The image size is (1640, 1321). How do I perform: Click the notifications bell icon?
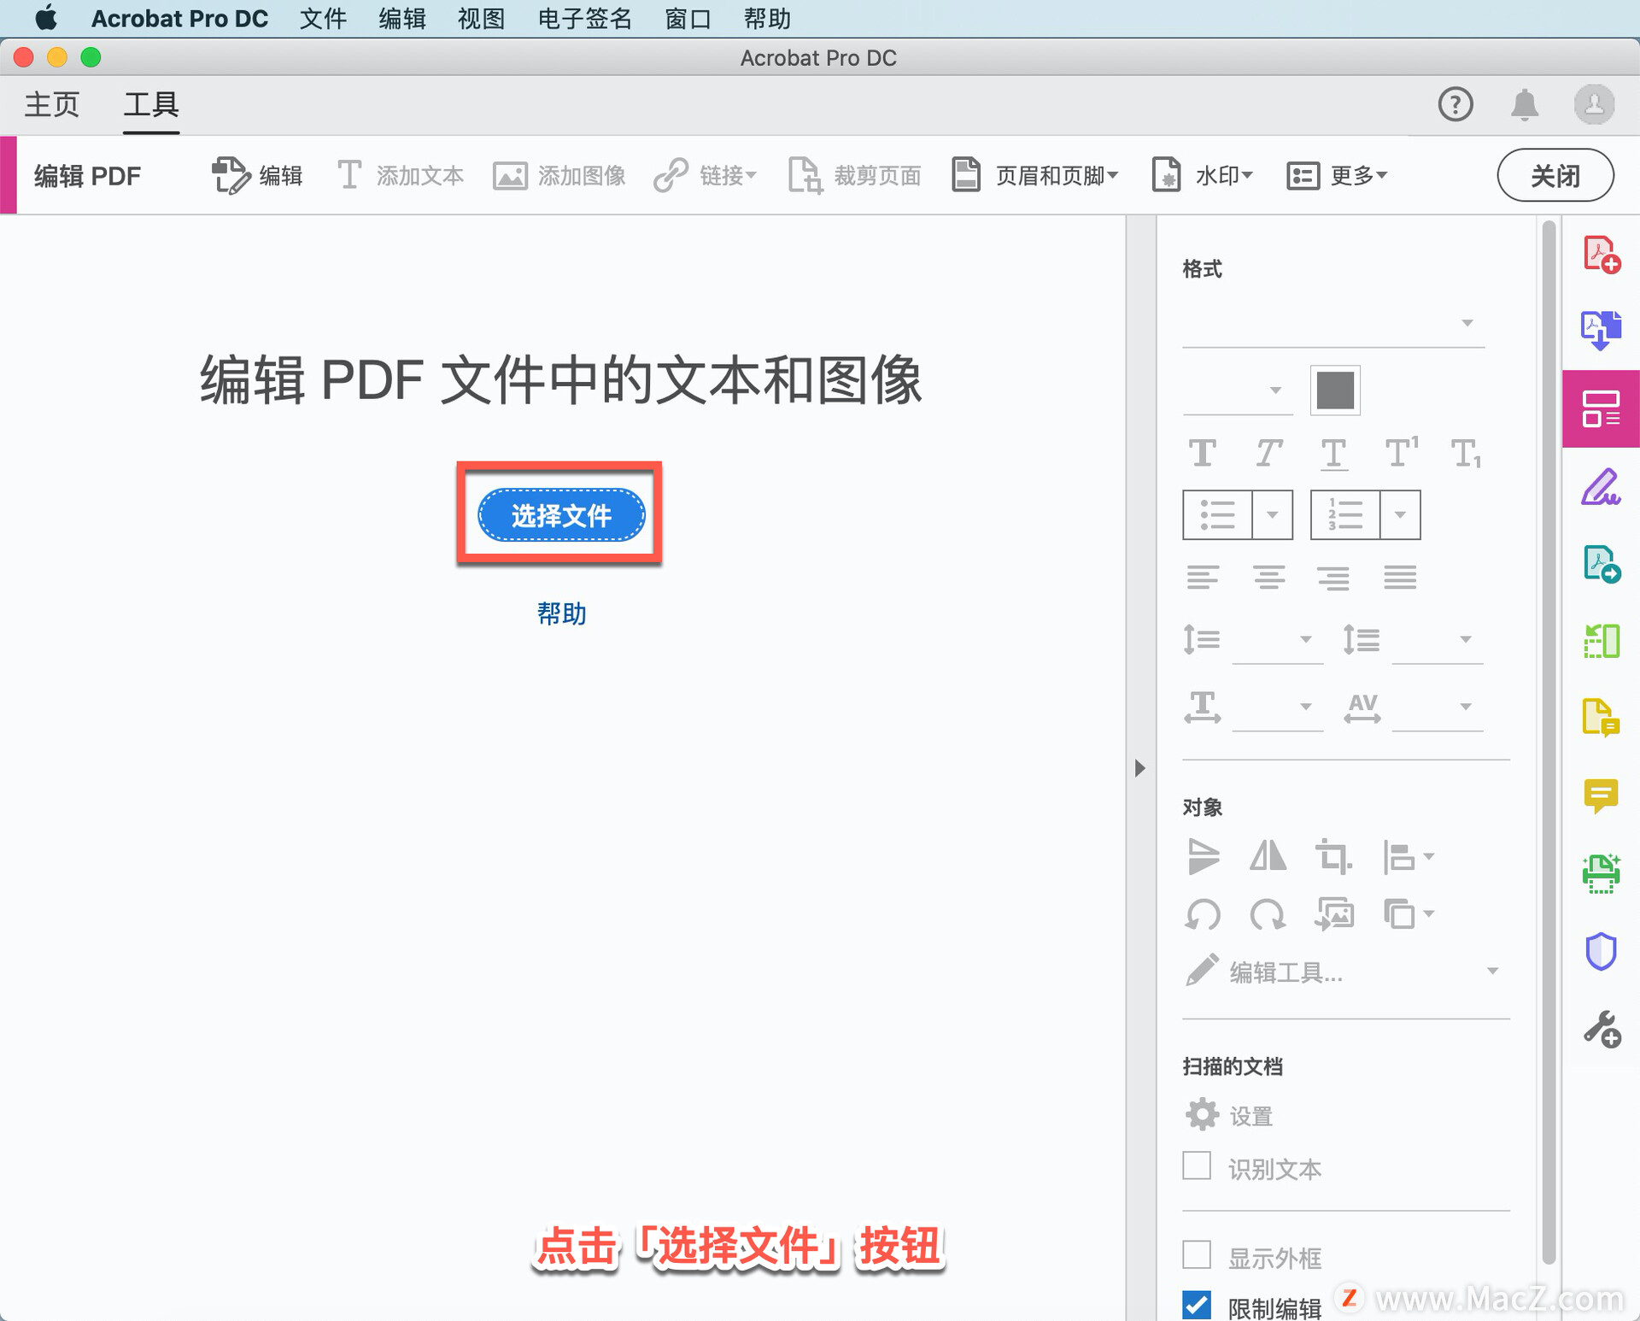tap(1524, 105)
